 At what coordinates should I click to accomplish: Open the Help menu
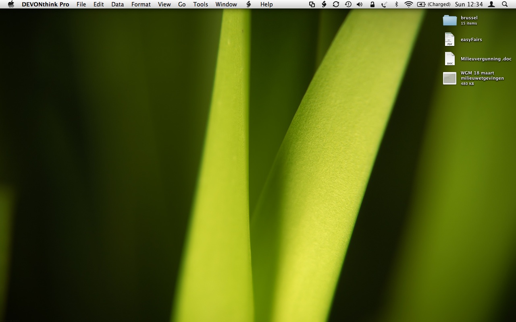[266, 4]
